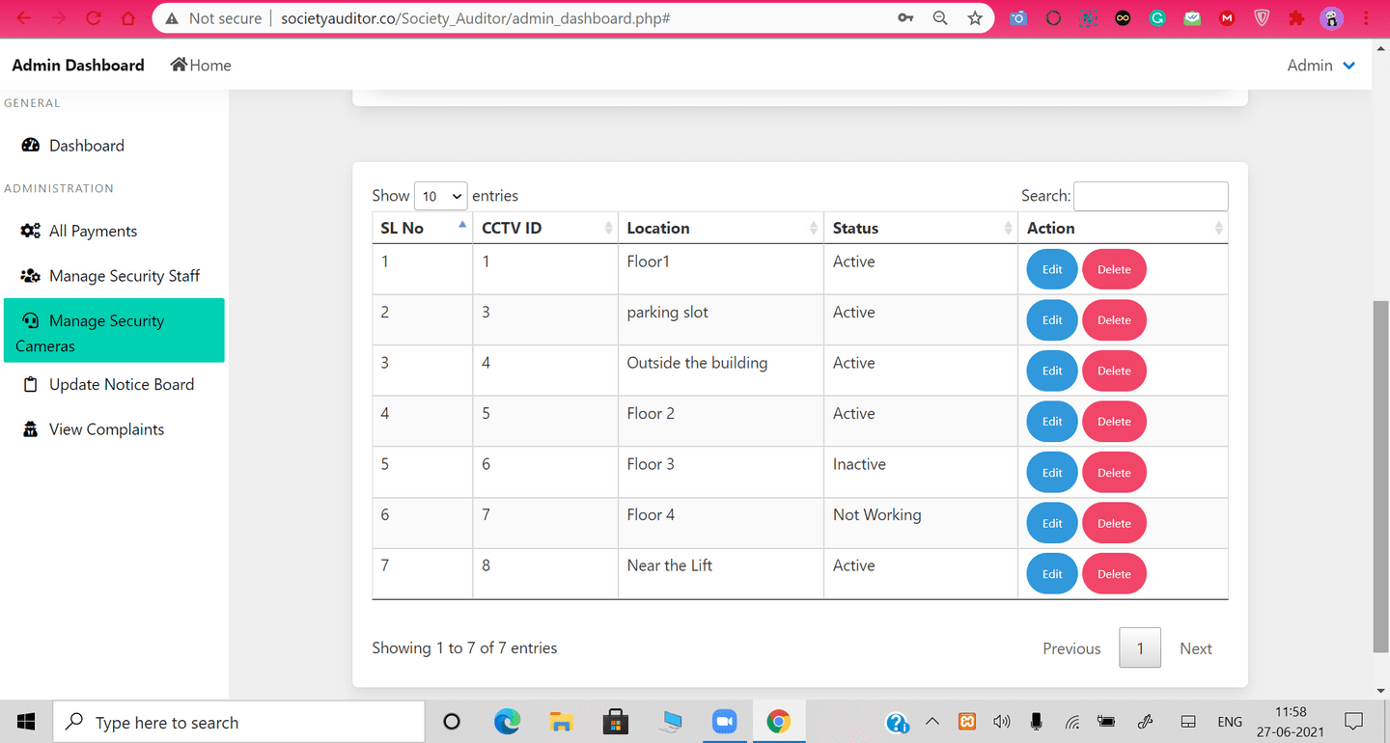1390x743 pixels.
Task: Open Microsoft Store from the taskbar
Action: coord(615,722)
